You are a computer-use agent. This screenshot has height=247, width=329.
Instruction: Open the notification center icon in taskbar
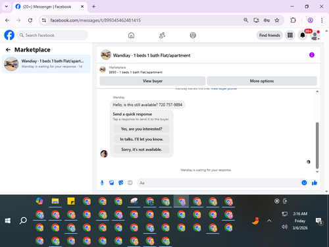tap(318, 221)
